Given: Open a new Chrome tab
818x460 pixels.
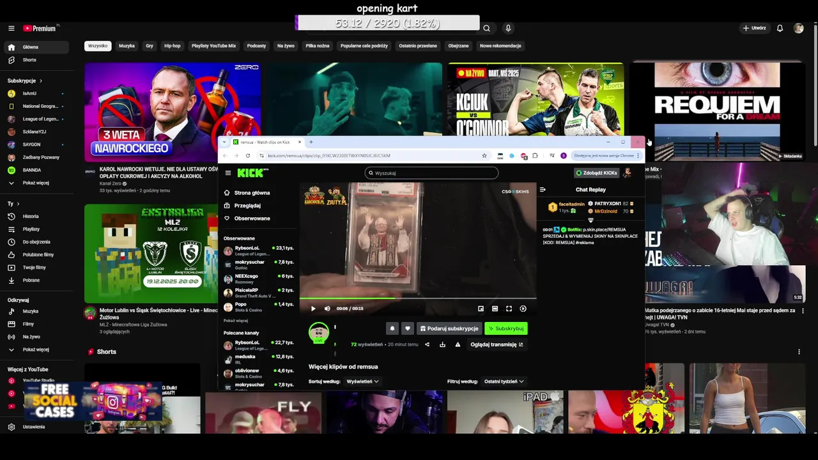Looking at the screenshot, I should (x=311, y=142).
